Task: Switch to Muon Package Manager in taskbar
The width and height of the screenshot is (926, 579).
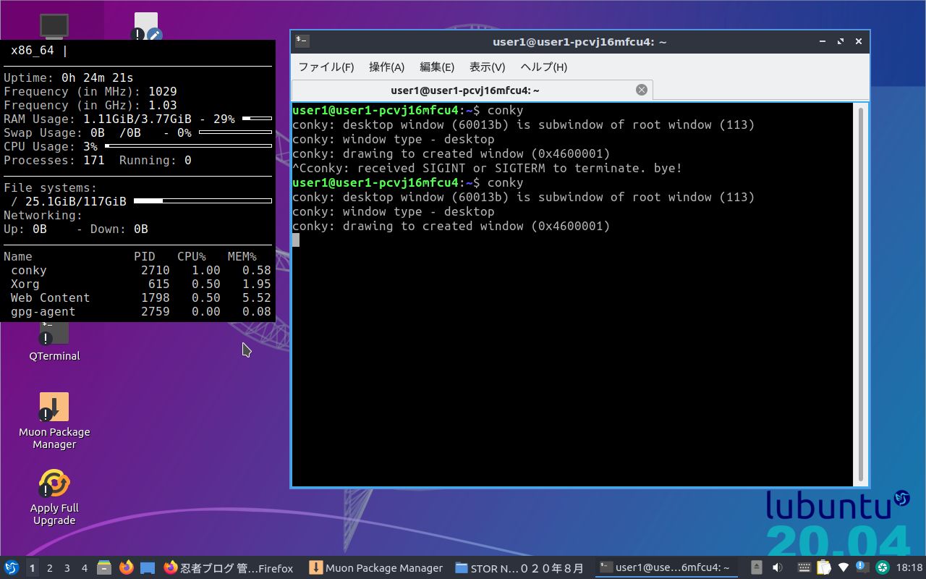Action: 375,568
